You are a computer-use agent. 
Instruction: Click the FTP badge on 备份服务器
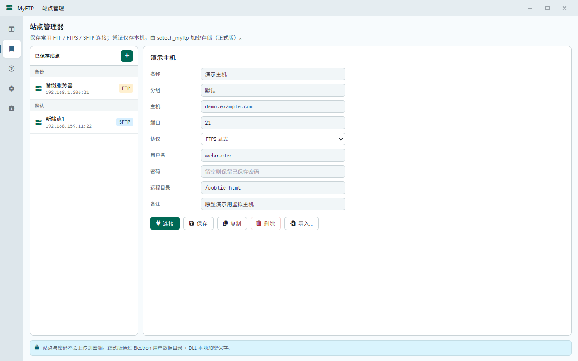[x=126, y=88]
